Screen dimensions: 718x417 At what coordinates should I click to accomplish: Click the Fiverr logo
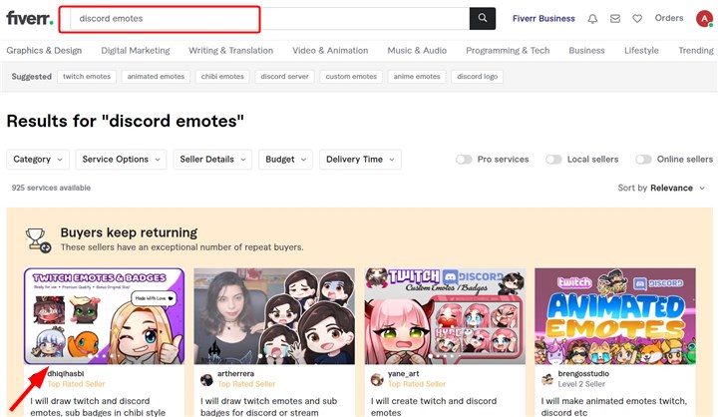[30, 18]
